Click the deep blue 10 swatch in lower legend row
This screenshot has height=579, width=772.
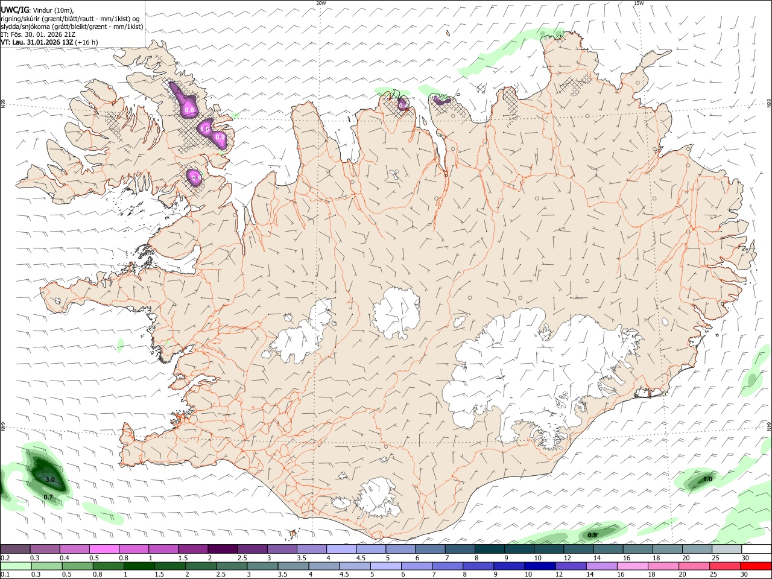(540, 566)
